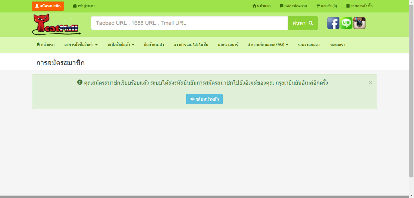Open the Instagram icon
414x198 pixels.
coord(359,23)
